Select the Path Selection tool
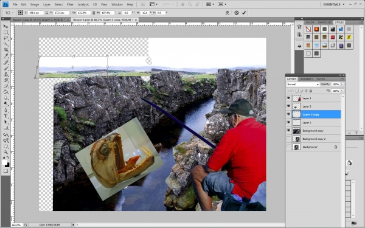This screenshot has height=228, width=365. click(x=5, y=122)
